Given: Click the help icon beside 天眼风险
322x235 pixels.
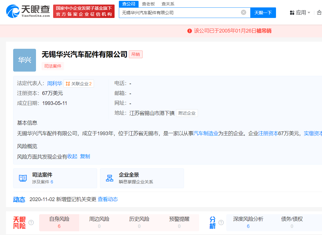Looking at the screenshot, I should pyautogui.click(x=31, y=222).
